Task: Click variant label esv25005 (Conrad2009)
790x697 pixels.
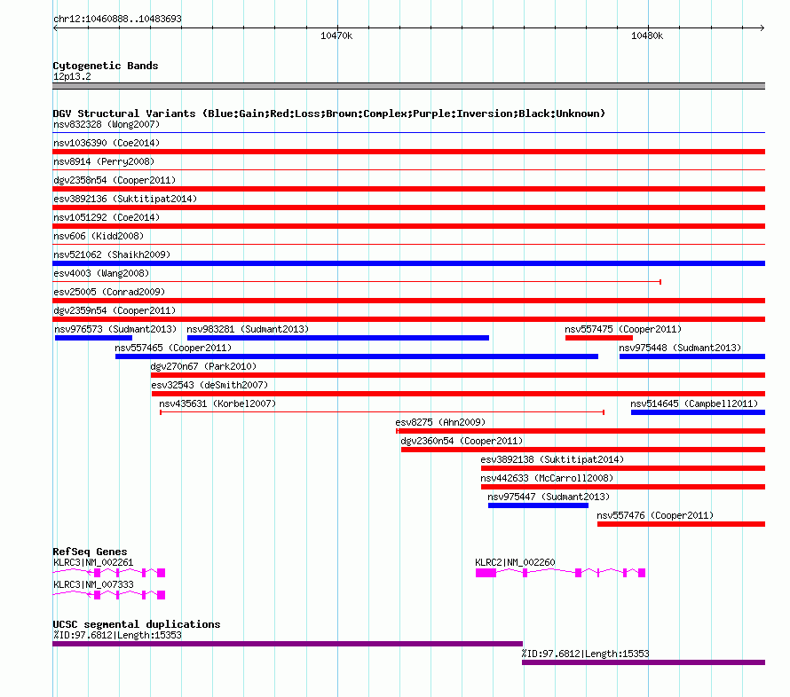Action: pyautogui.click(x=109, y=292)
